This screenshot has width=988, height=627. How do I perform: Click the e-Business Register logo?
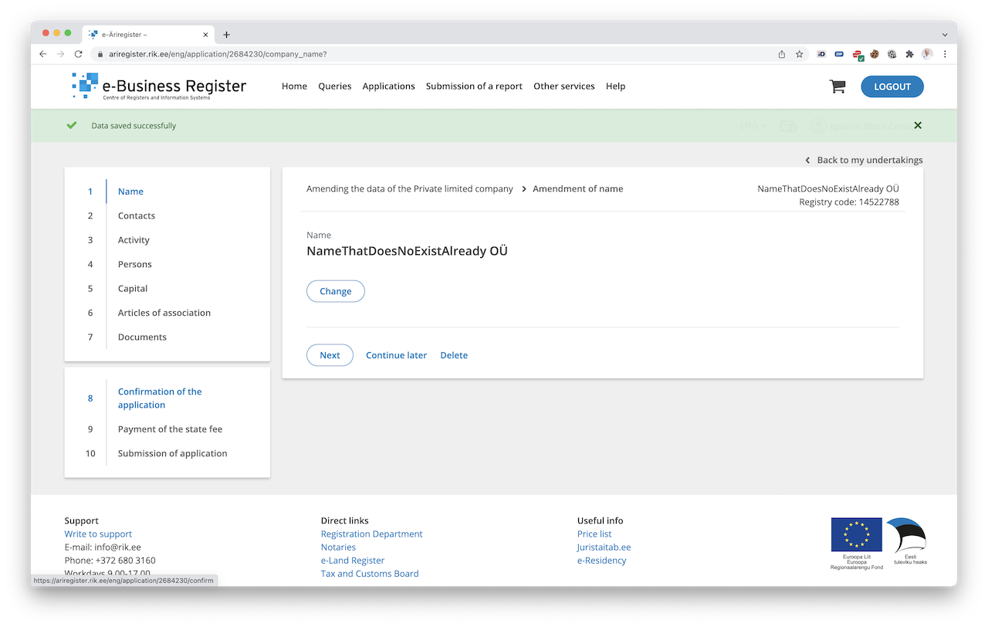[160, 86]
